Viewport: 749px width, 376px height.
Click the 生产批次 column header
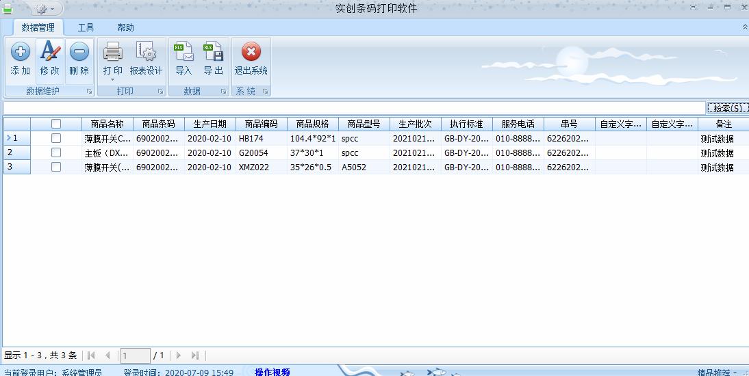416,124
